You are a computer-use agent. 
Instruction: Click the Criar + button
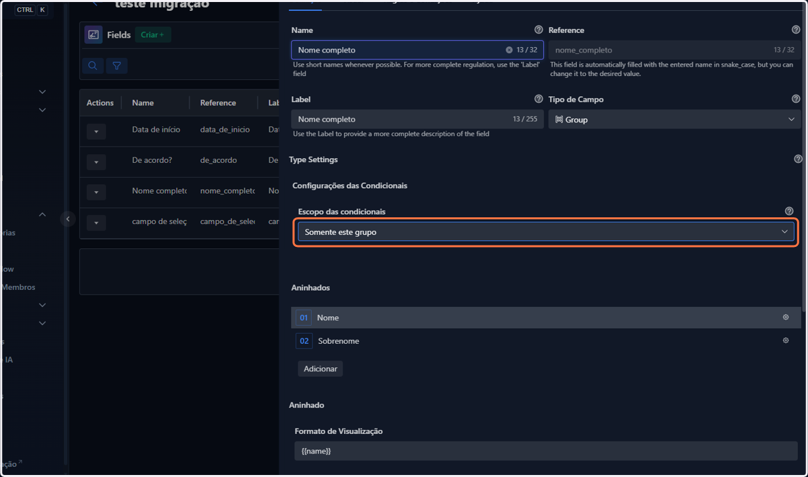[x=153, y=35]
